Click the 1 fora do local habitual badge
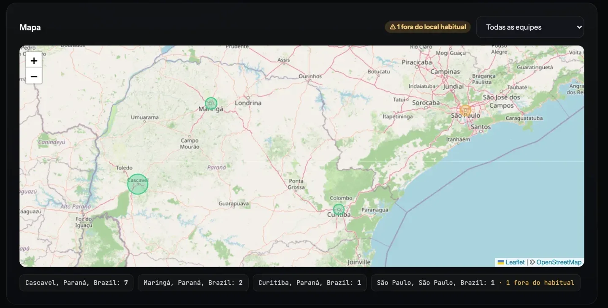 point(428,27)
